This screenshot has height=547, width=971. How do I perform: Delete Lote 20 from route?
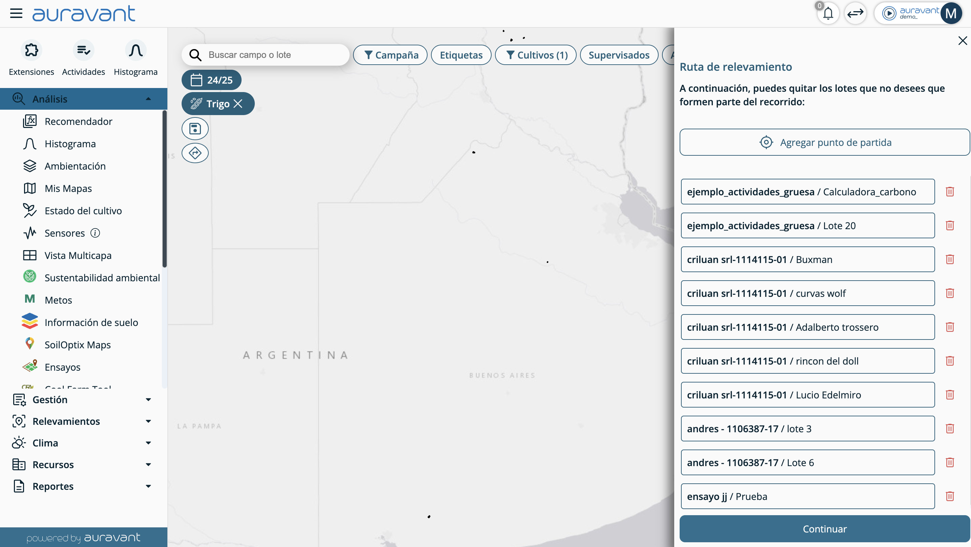coord(950,226)
